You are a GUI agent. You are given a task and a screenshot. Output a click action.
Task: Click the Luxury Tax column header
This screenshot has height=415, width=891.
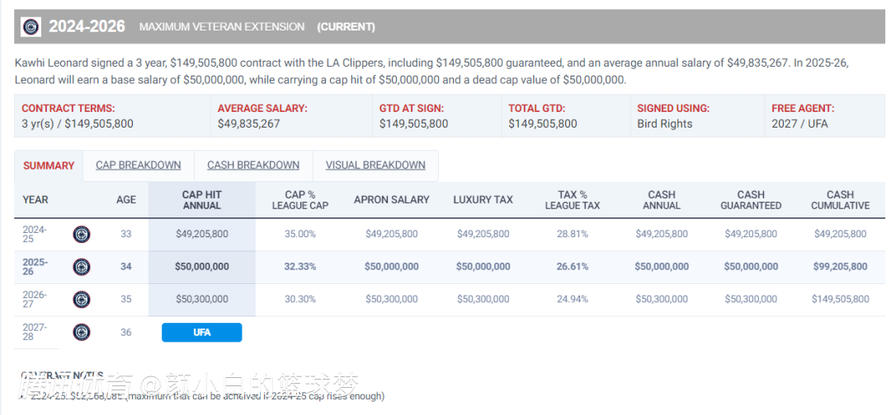click(483, 200)
